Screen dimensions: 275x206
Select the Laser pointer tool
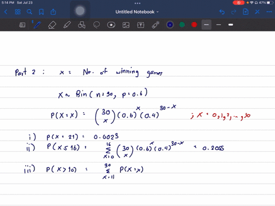click(x=156, y=25)
